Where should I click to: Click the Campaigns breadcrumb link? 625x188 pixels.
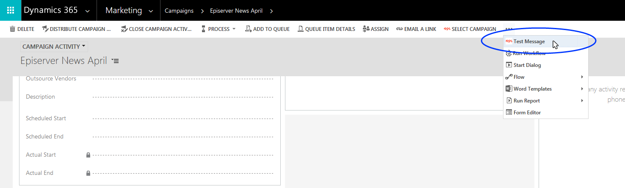[179, 11]
